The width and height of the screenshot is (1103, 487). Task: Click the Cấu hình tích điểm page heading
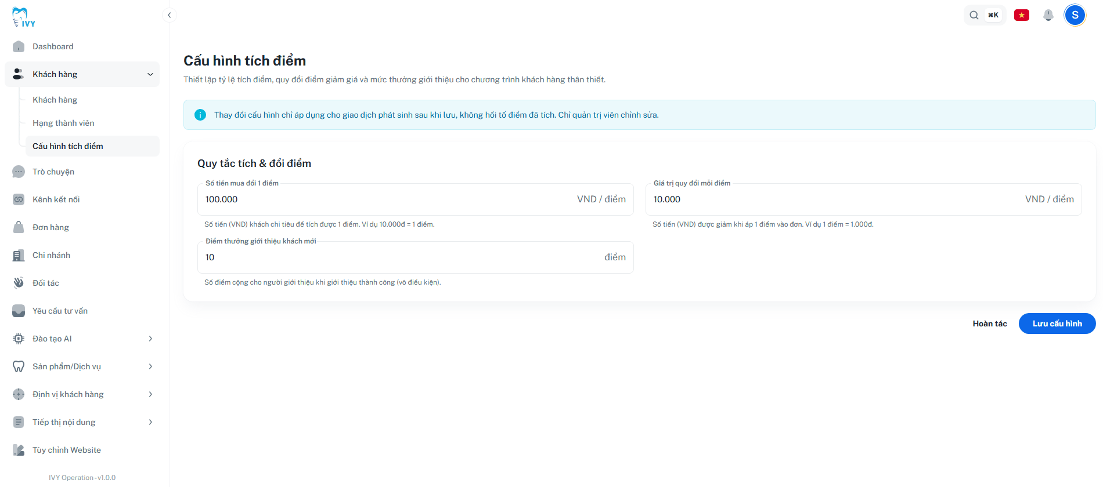tap(244, 61)
